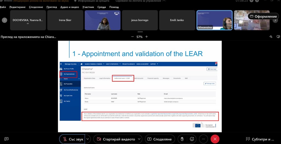Image resolution: width=281 pixels, height=144 pixels.
Task: Click the Споделяне share button
Action: (x=160, y=139)
